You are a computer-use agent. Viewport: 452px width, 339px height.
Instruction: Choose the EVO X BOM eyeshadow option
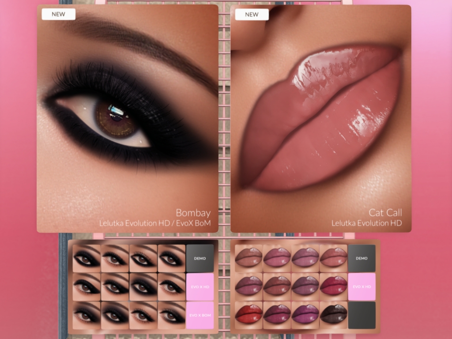200,315
